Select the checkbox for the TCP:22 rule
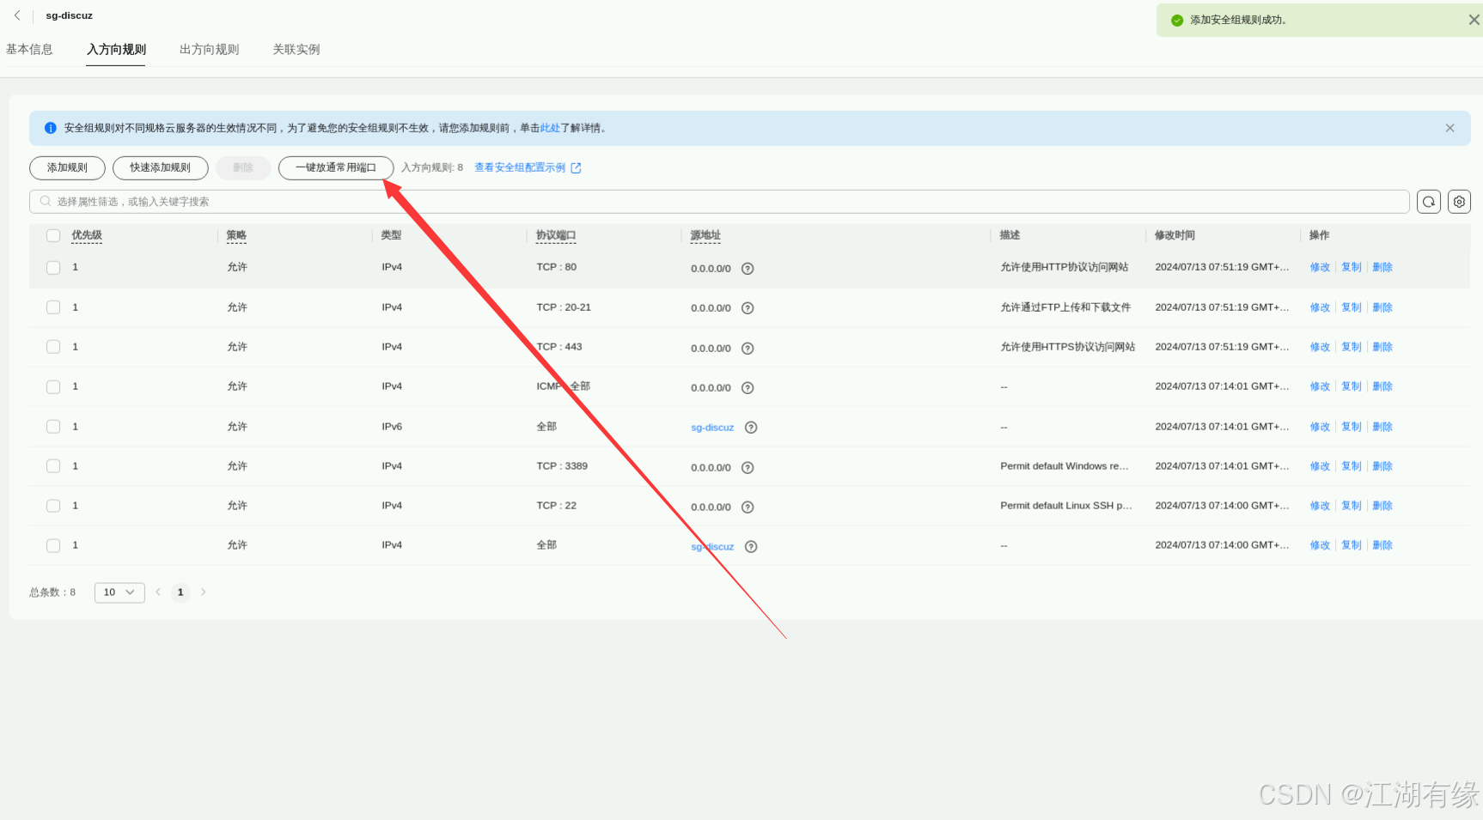This screenshot has height=820, width=1483. pyautogui.click(x=53, y=507)
